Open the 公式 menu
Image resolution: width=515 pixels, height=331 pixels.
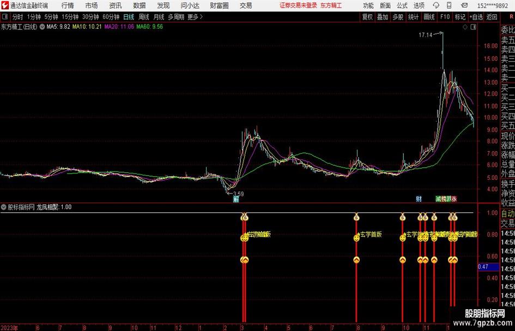pyautogui.click(x=402, y=5)
